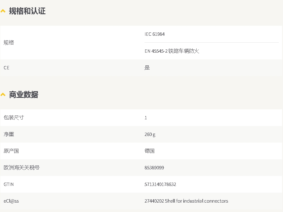Collapse the 规格和认证 section chevron
283x212 pixels.
tap(3, 11)
